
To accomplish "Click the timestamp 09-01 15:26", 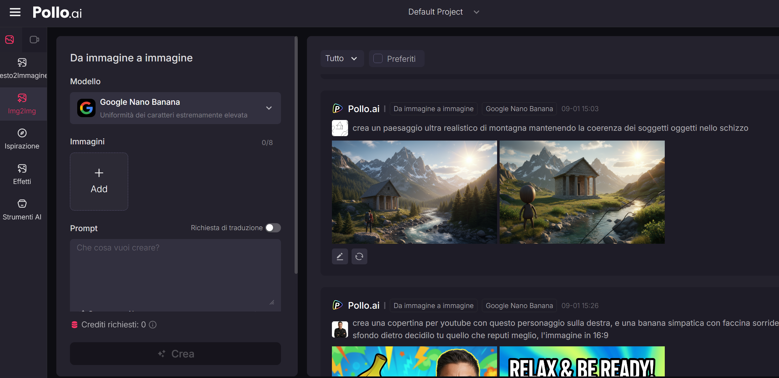I will [580, 306].
